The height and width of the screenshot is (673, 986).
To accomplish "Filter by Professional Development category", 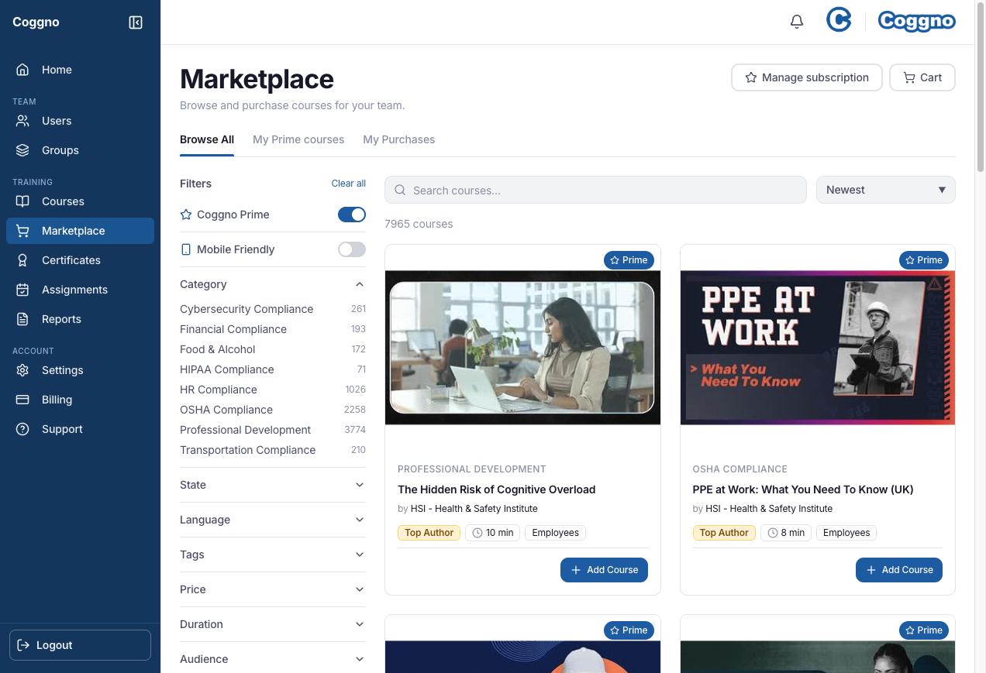I will pyautogui.click(x=273, y=430).
